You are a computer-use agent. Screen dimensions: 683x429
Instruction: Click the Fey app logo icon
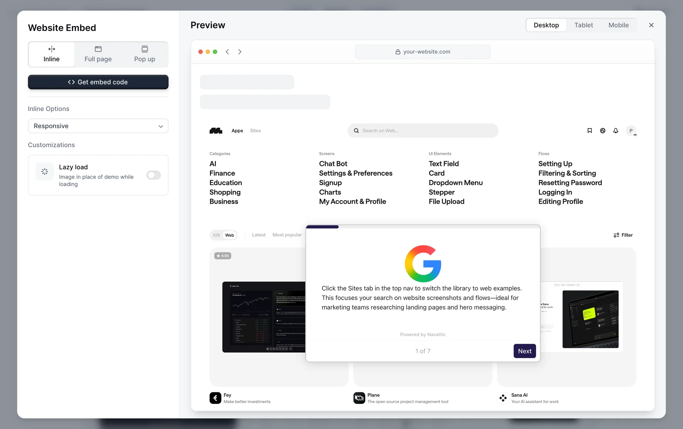click(215, 398)
